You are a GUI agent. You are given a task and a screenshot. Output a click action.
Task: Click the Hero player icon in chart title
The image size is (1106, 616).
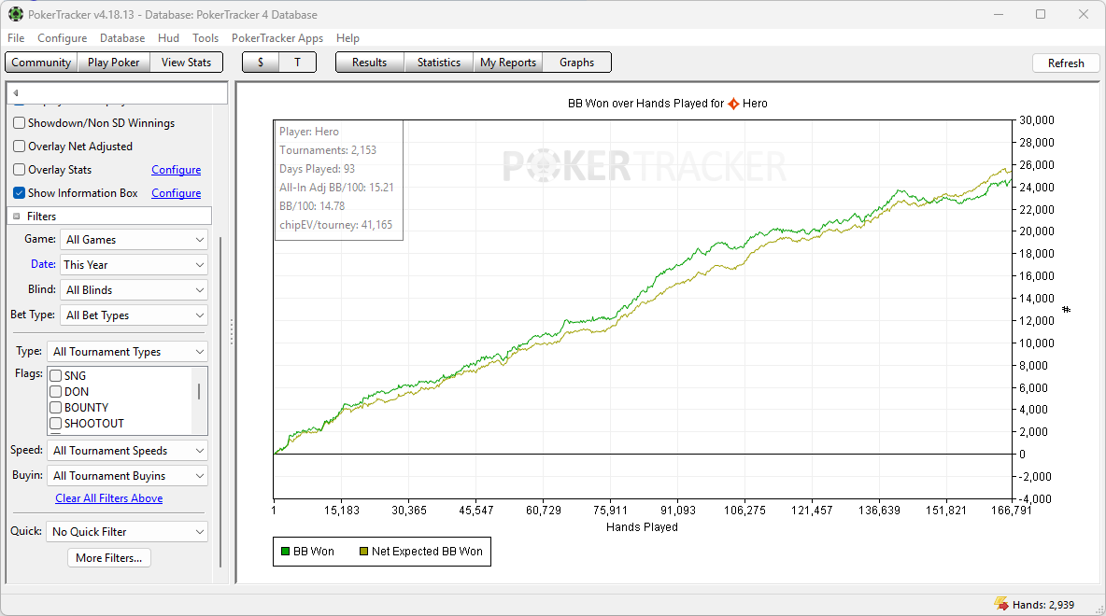733,104
